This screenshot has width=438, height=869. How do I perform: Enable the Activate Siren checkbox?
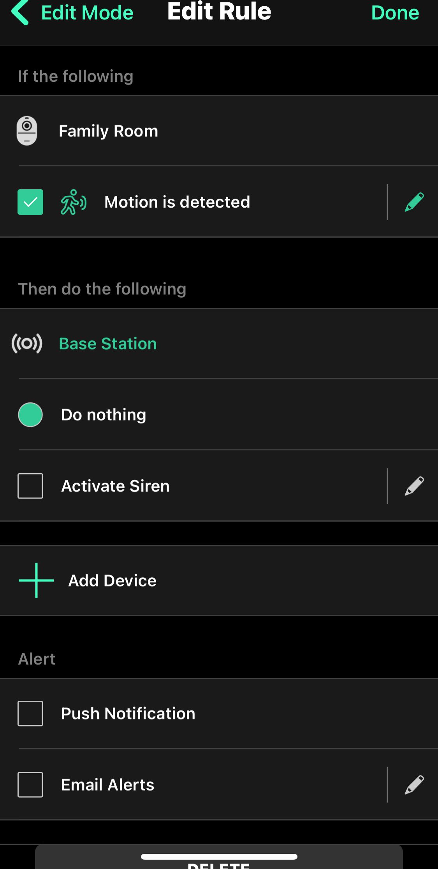tap(30, 486)
